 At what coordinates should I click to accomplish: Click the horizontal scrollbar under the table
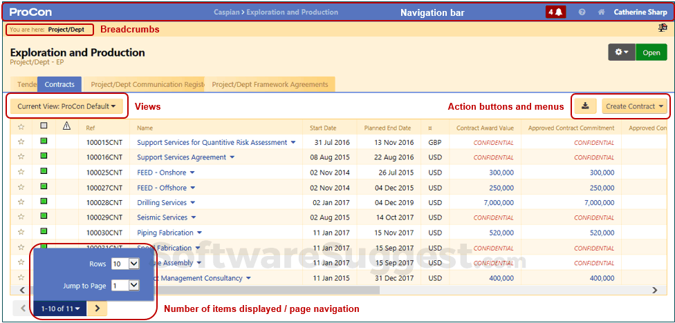(x=277, y=291)
